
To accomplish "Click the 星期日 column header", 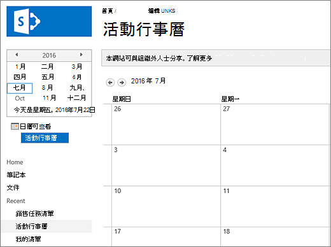I will (122, 99).
